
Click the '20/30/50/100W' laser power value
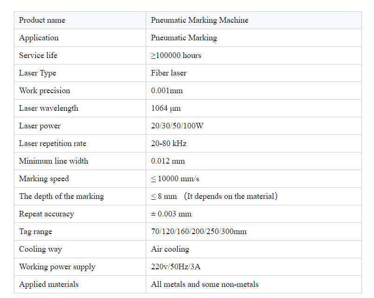click(x=177, y=126)
